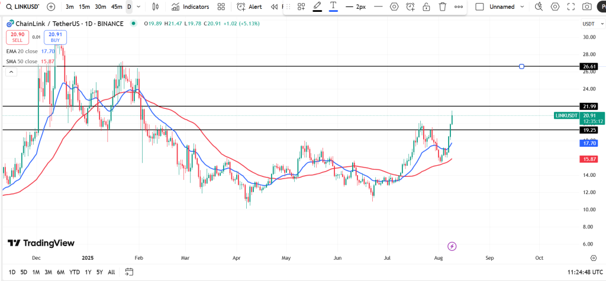Click the purple lightning event marker
606x281 pixels.
tap(452, 246)
